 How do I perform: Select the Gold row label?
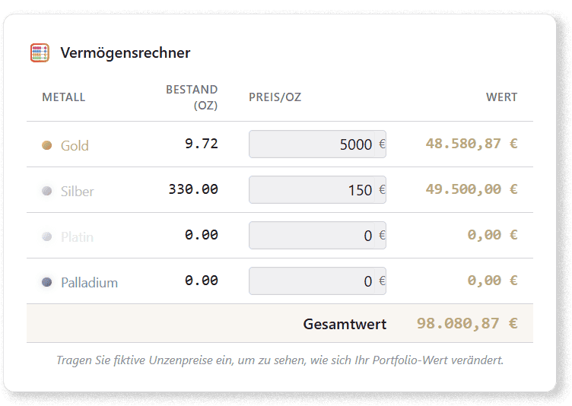[75, 145]
